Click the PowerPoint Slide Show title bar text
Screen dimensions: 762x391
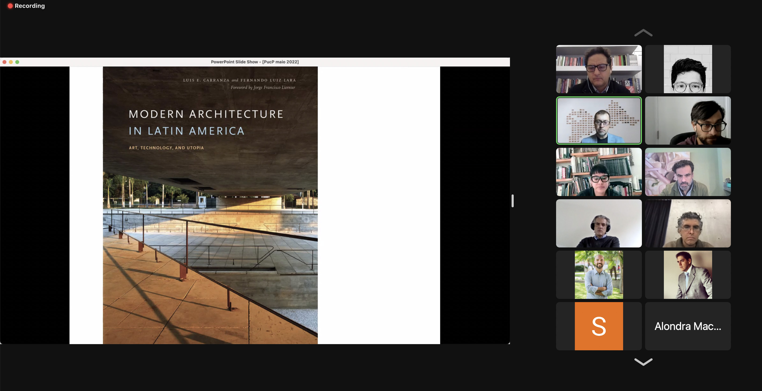point(255,62)
